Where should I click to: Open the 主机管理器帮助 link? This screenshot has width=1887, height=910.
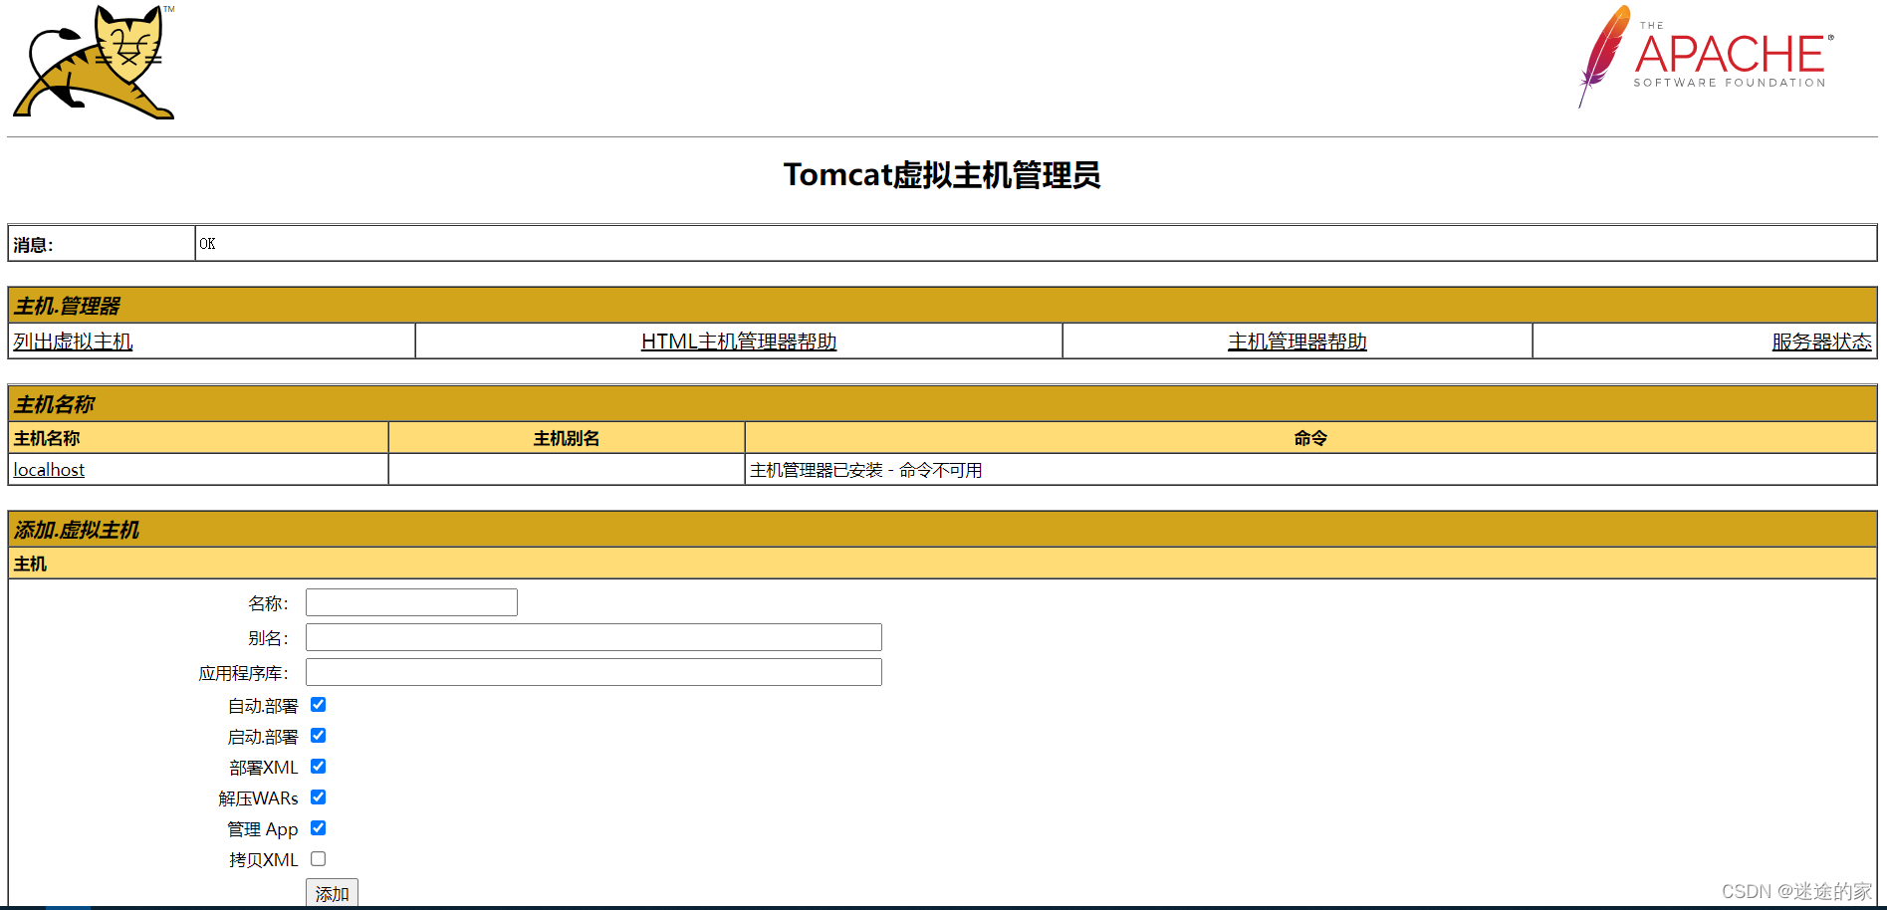(1297, 341)
